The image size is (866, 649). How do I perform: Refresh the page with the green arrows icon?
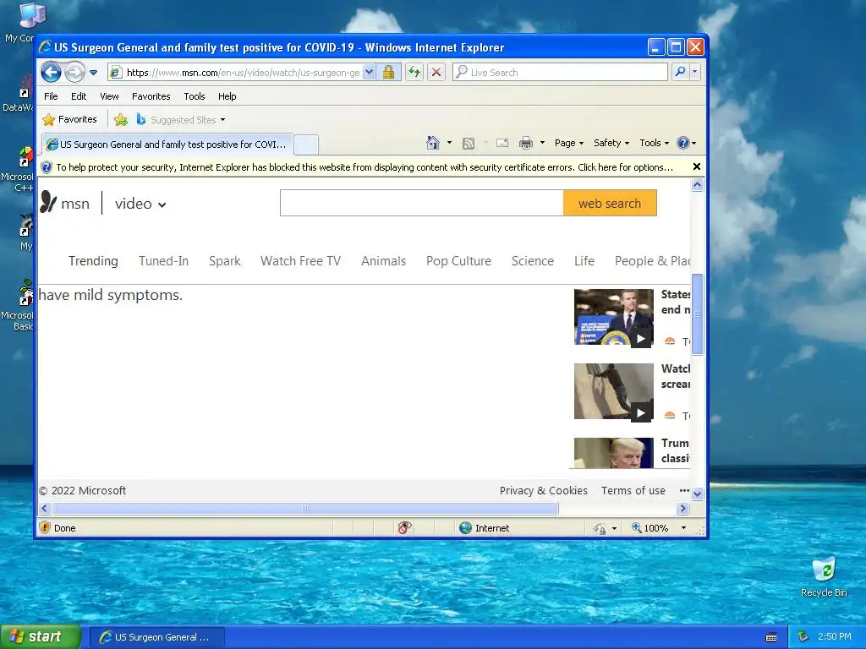[414, 73]
